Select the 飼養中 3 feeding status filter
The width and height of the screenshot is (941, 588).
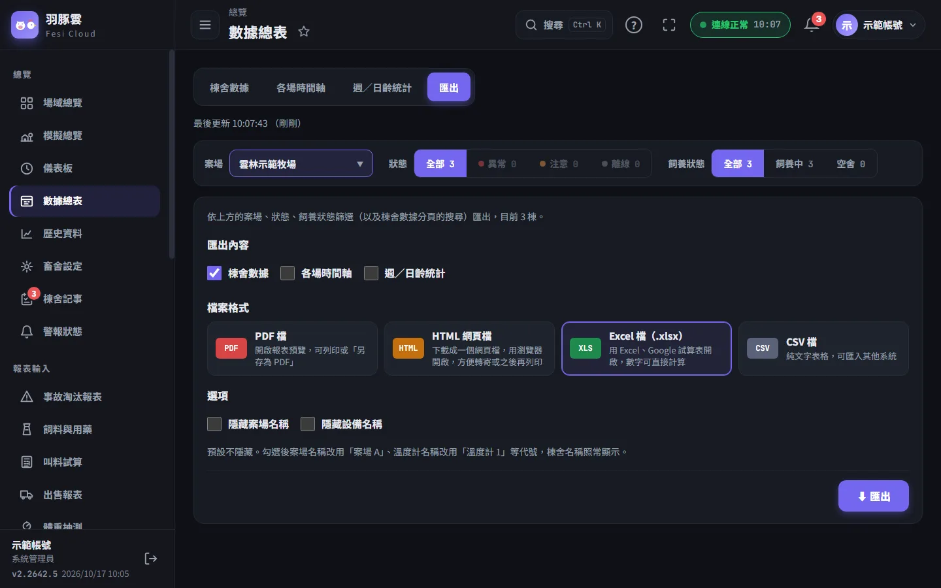795,164
